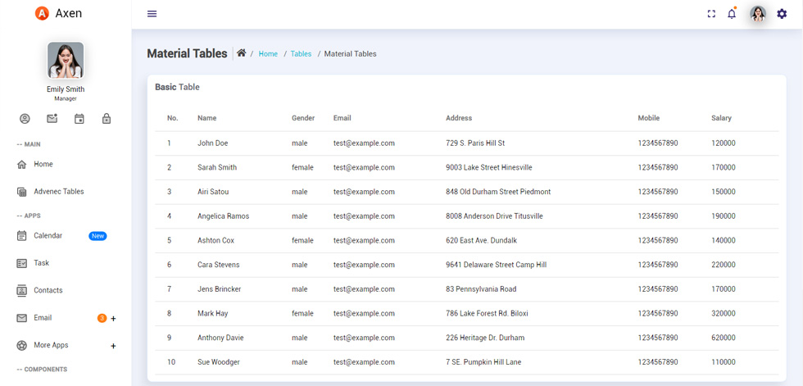Viewport: 803px width, 386px height.
Task: Click the No. column header
Action: [x=173, y=118]
